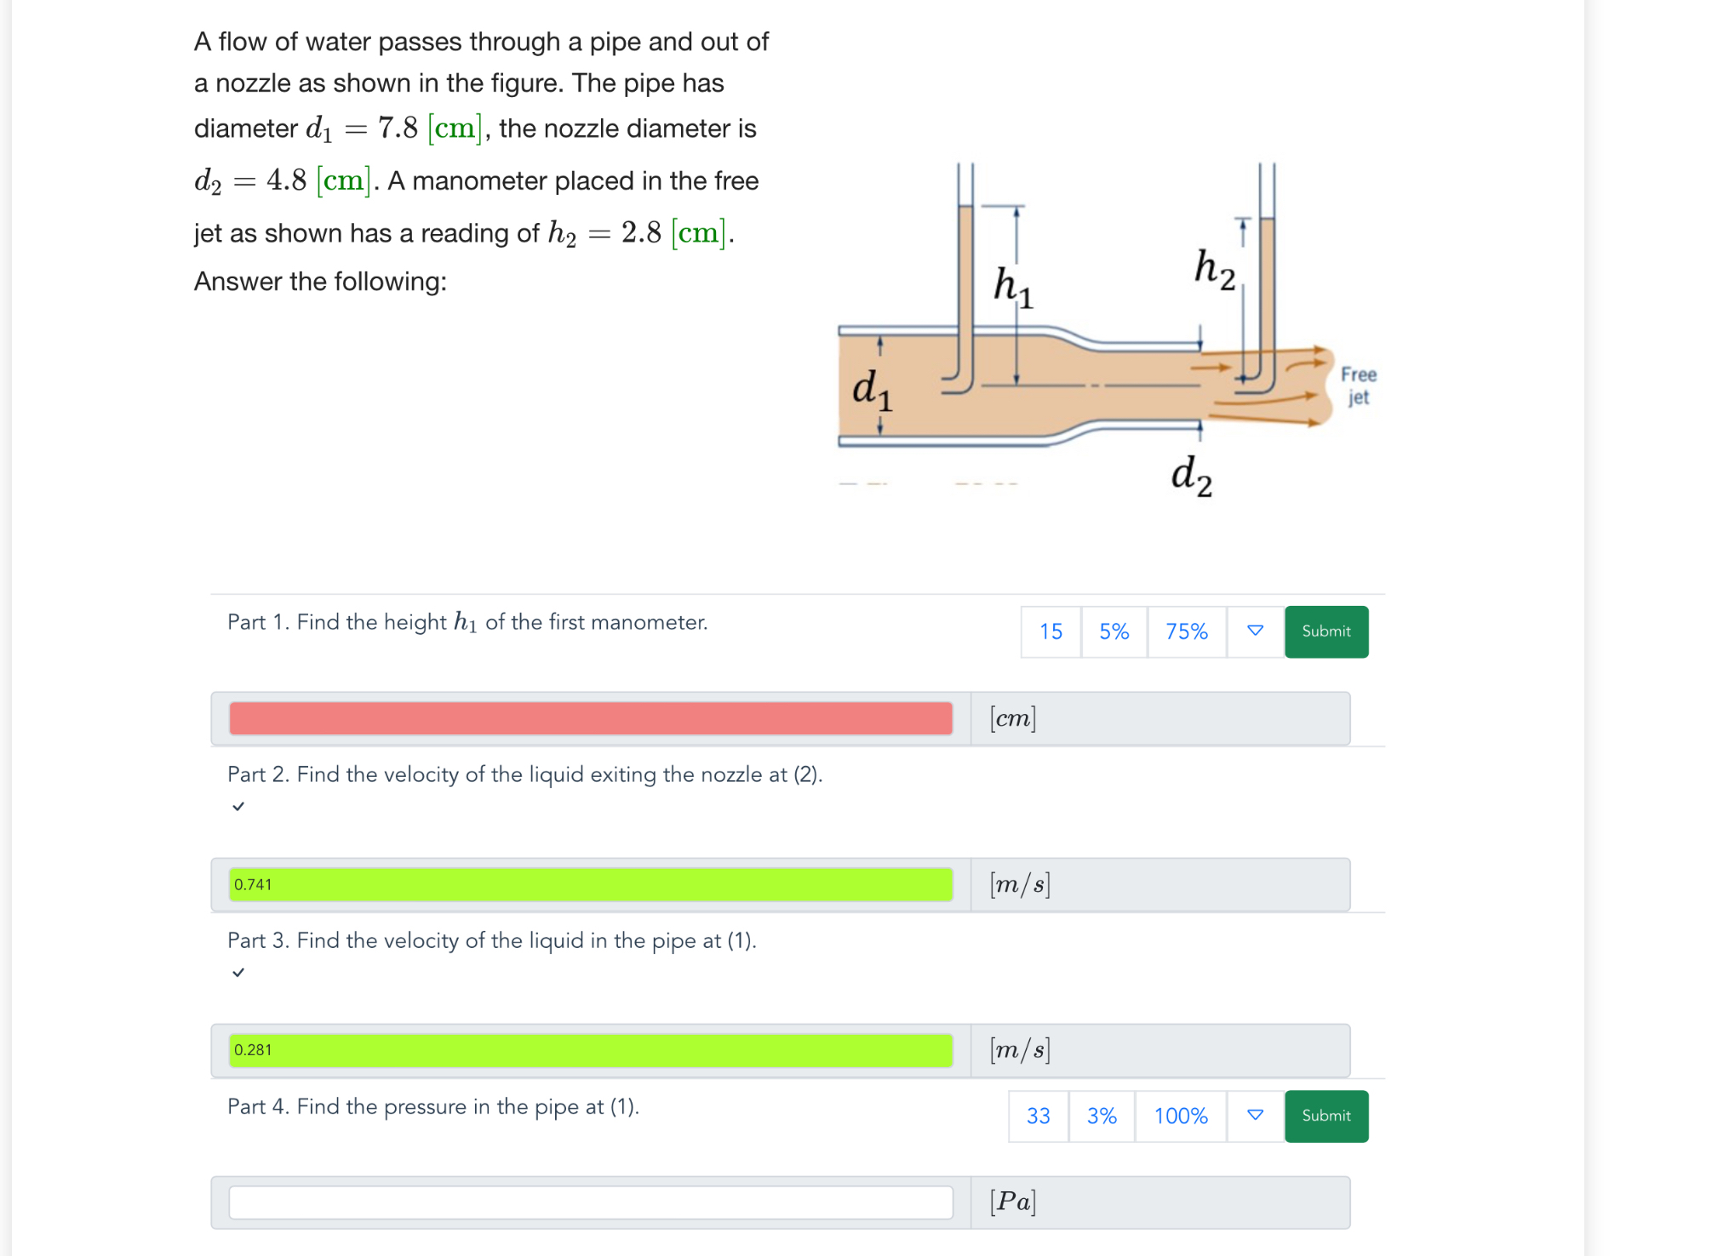Click the 100% score indicator for Part 4
The width and height of the screenshot is (1735, 1256).
point(1181,1116)
